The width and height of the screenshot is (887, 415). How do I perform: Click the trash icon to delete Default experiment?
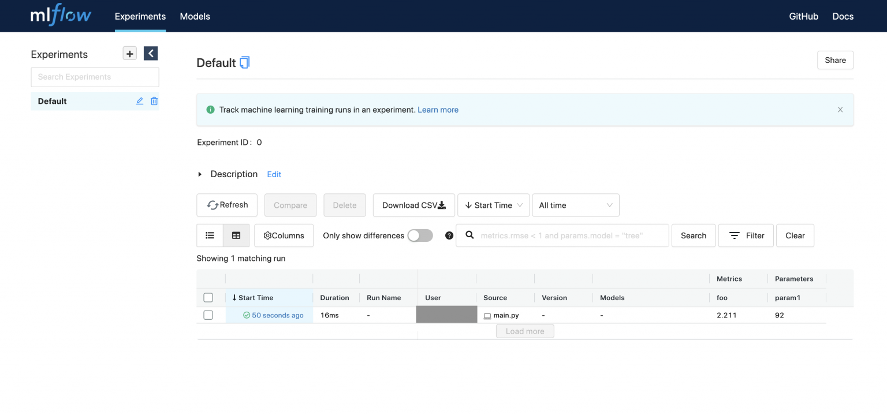[154, 100]
